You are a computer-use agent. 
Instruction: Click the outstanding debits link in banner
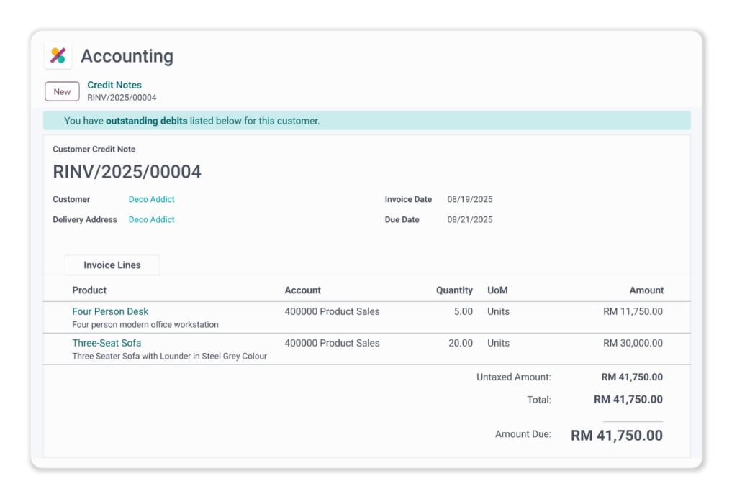pos(146,121)
